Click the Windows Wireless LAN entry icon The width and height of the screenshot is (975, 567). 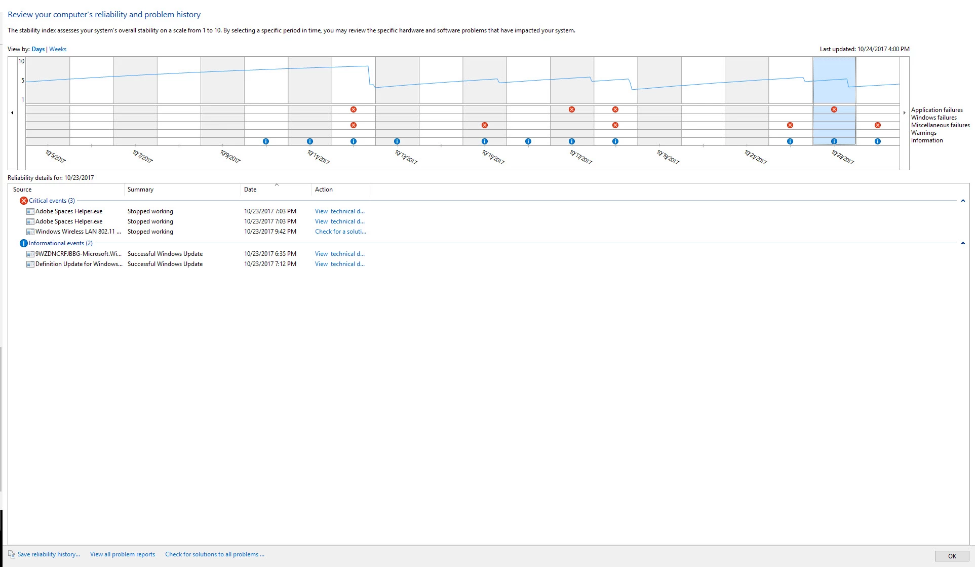coord(30,232)
